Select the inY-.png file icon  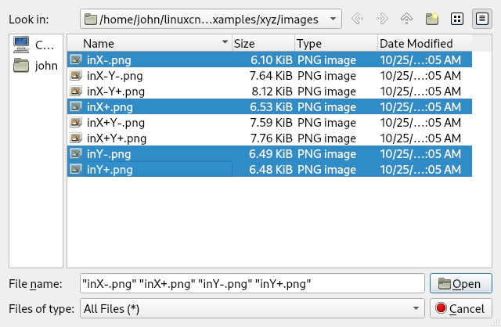pyautogui.click(x=76, y=153)
